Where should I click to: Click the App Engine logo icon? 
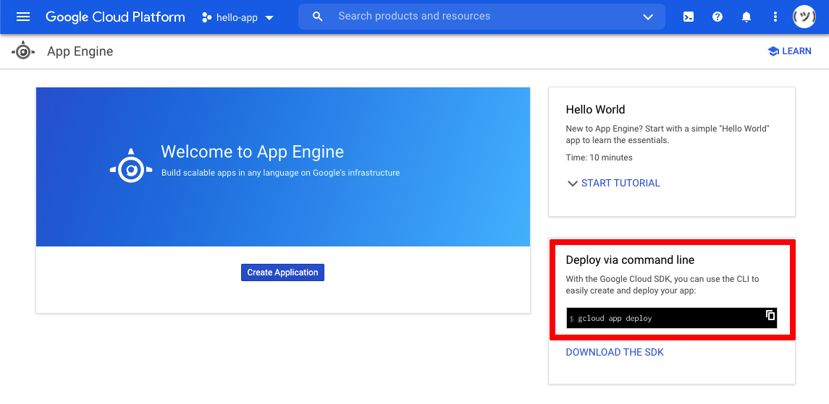coord(23,51)
